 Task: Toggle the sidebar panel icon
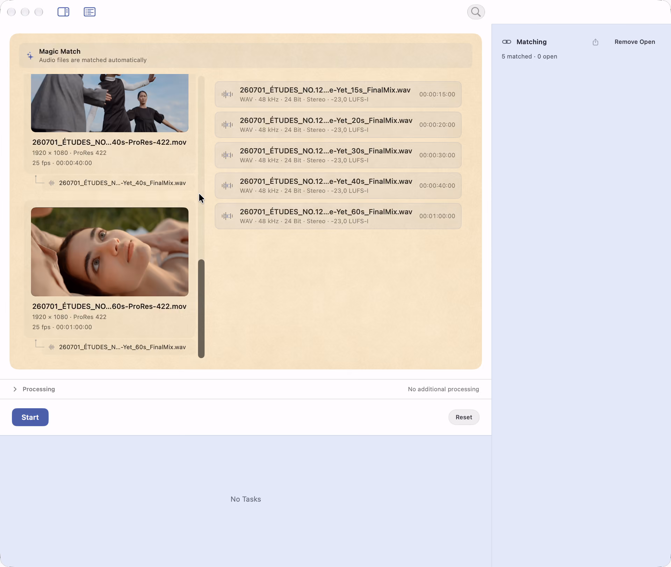(x=63, y=12)
